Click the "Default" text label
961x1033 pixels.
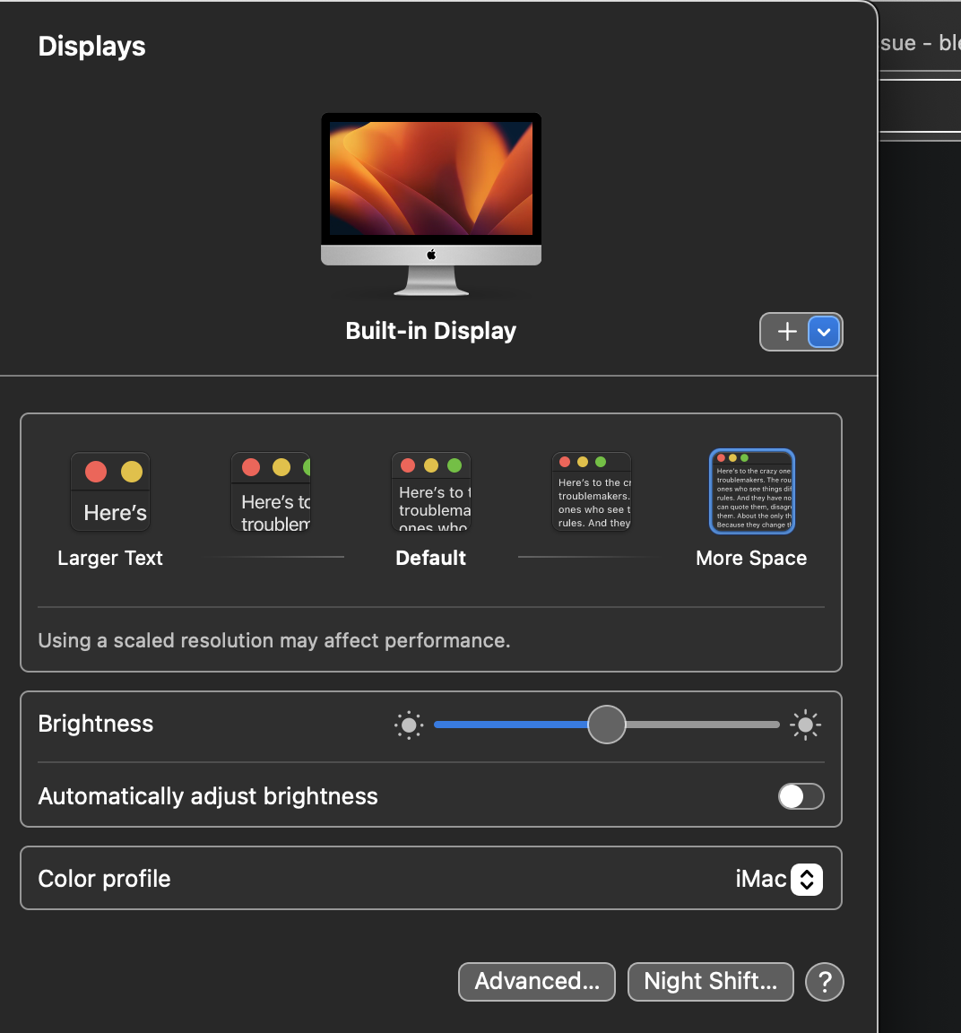click(431, 558)
